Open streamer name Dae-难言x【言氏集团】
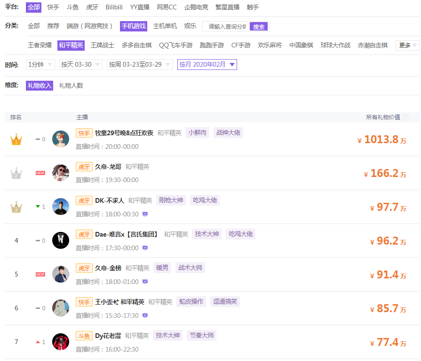Viewport: 421px width, 361px height. pyautogui.click(x=126, y=234)
